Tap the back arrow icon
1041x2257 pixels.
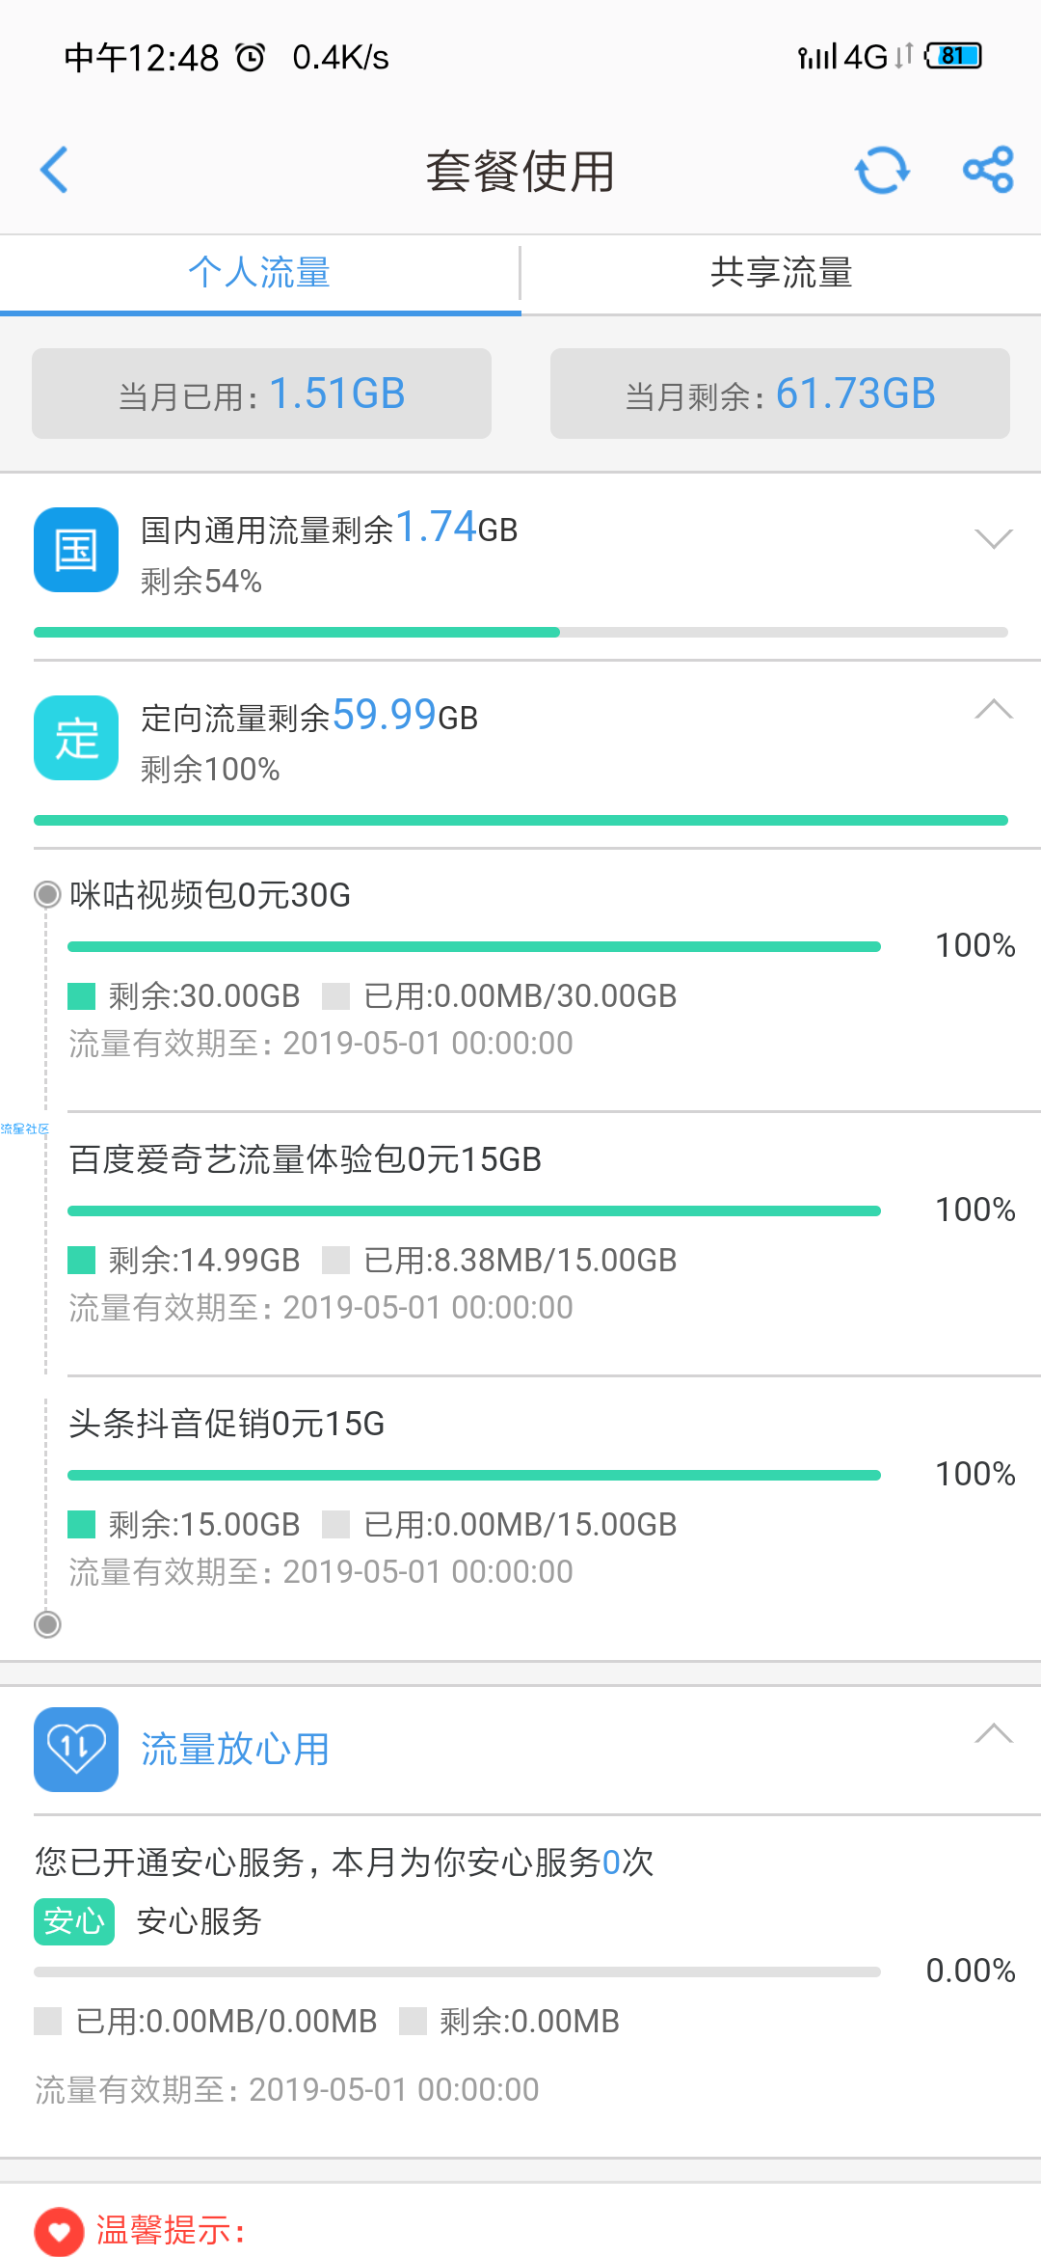[54, 170]
